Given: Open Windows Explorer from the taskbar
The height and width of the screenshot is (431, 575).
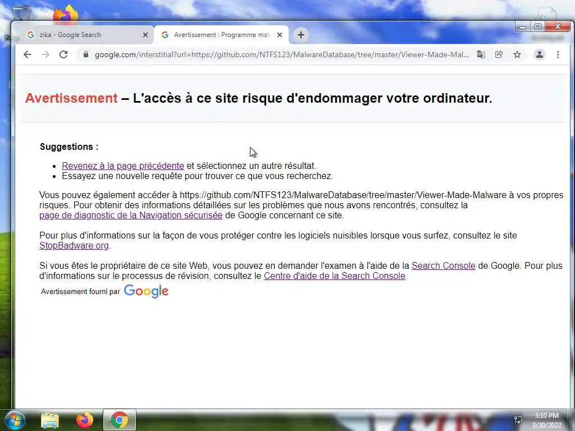Looking at the screenshot, I should (50, 420).
